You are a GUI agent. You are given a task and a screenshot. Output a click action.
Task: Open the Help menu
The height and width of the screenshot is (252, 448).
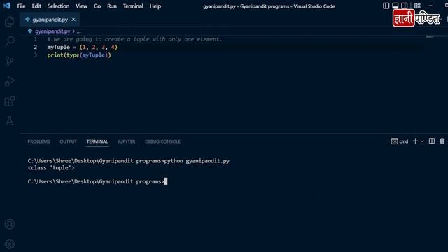click(x=155, y=6)
